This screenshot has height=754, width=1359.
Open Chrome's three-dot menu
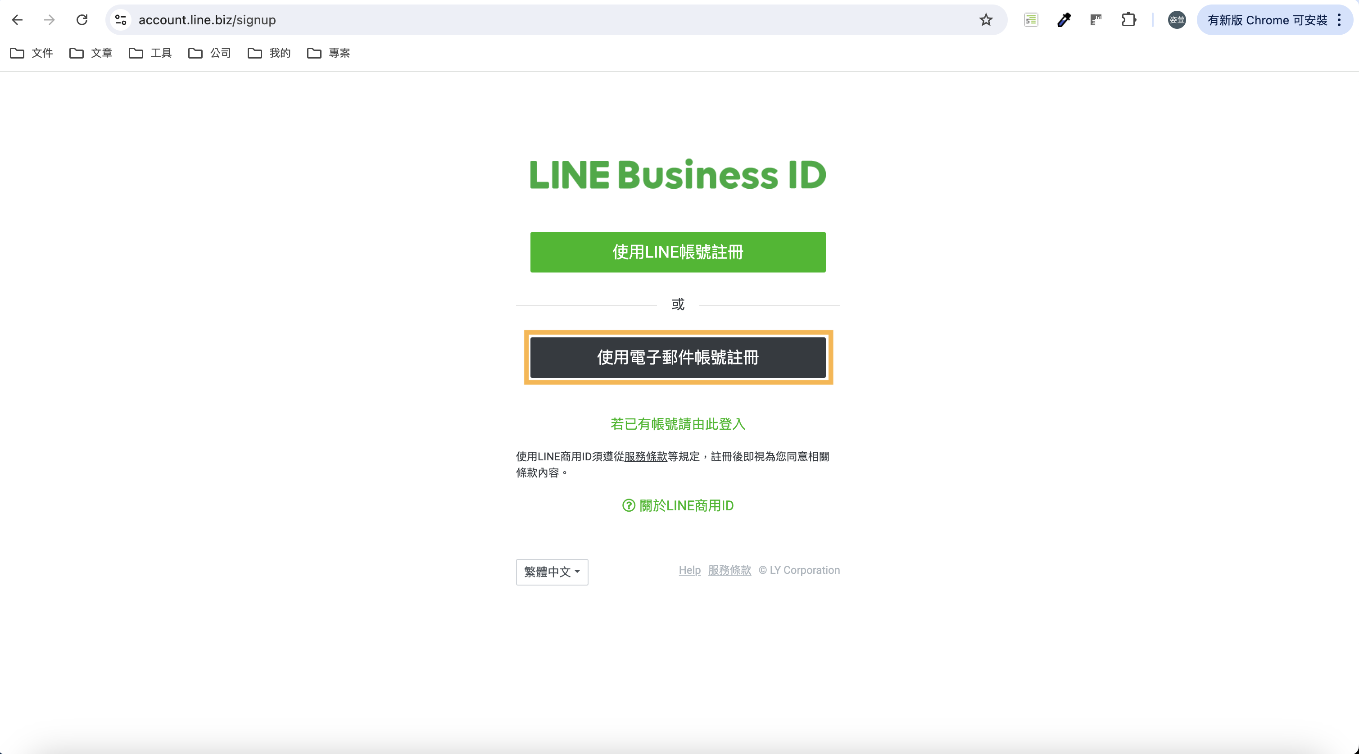[1339, 20]
